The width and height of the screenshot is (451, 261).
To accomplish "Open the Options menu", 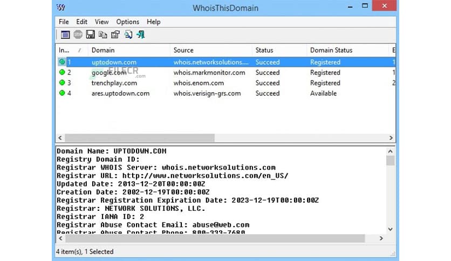I will [127, 22].
